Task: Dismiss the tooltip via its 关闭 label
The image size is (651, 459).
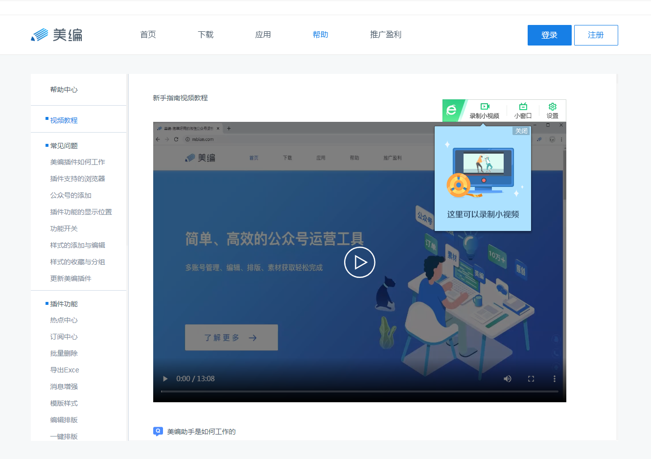Action: (x=521, y=131)
